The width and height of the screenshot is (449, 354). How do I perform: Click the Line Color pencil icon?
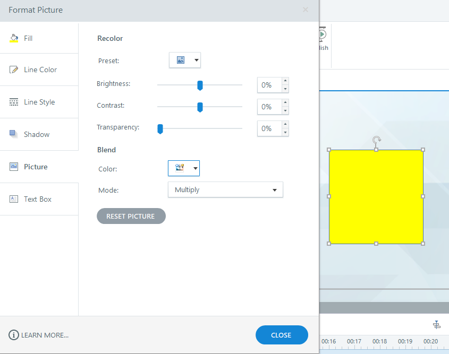(x=14, y=70)
